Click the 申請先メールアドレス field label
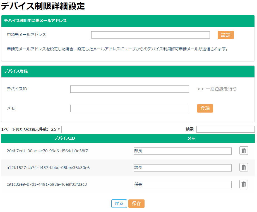This screenshot has height=212, width=257. 27,35
